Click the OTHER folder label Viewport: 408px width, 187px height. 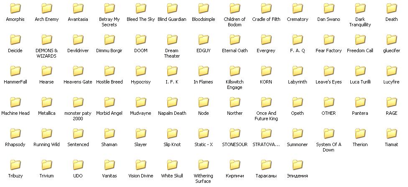pos(329,113)
